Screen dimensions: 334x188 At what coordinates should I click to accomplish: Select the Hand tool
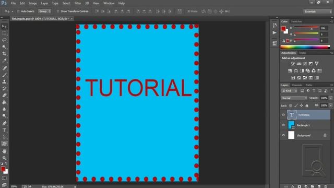coord(4,151)
